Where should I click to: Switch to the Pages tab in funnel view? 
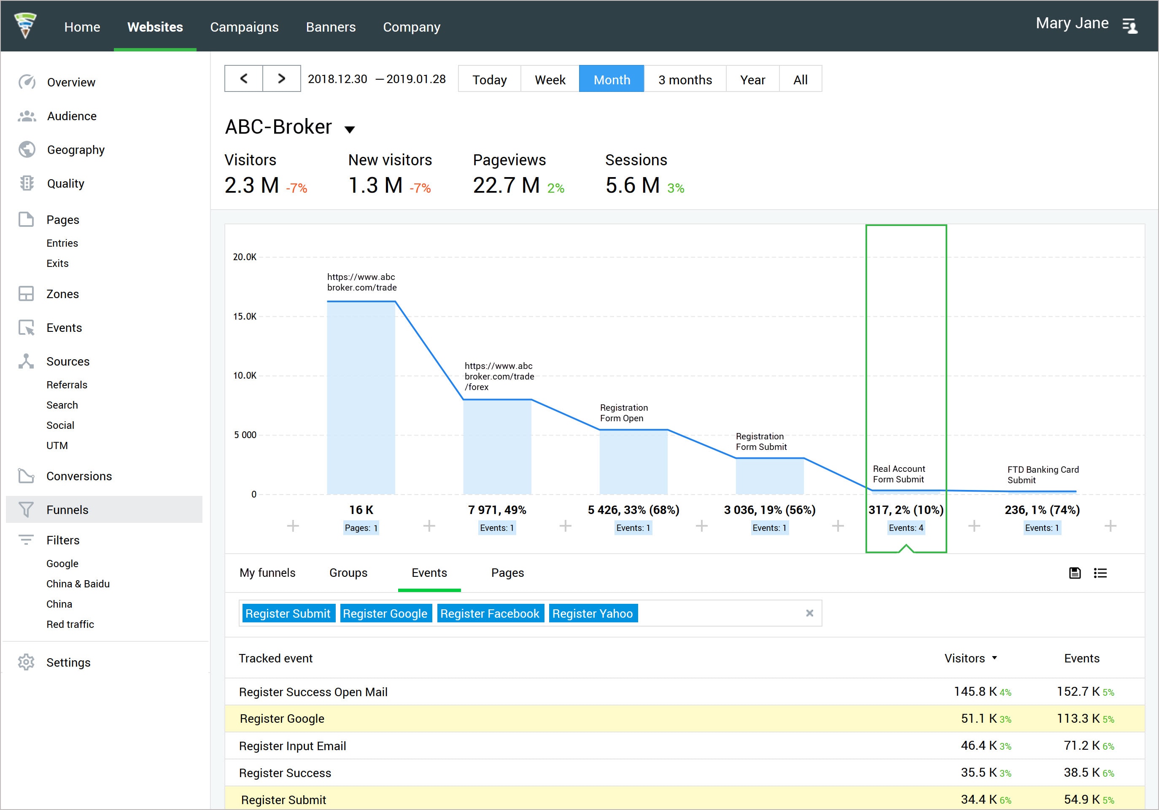[507, 573]
